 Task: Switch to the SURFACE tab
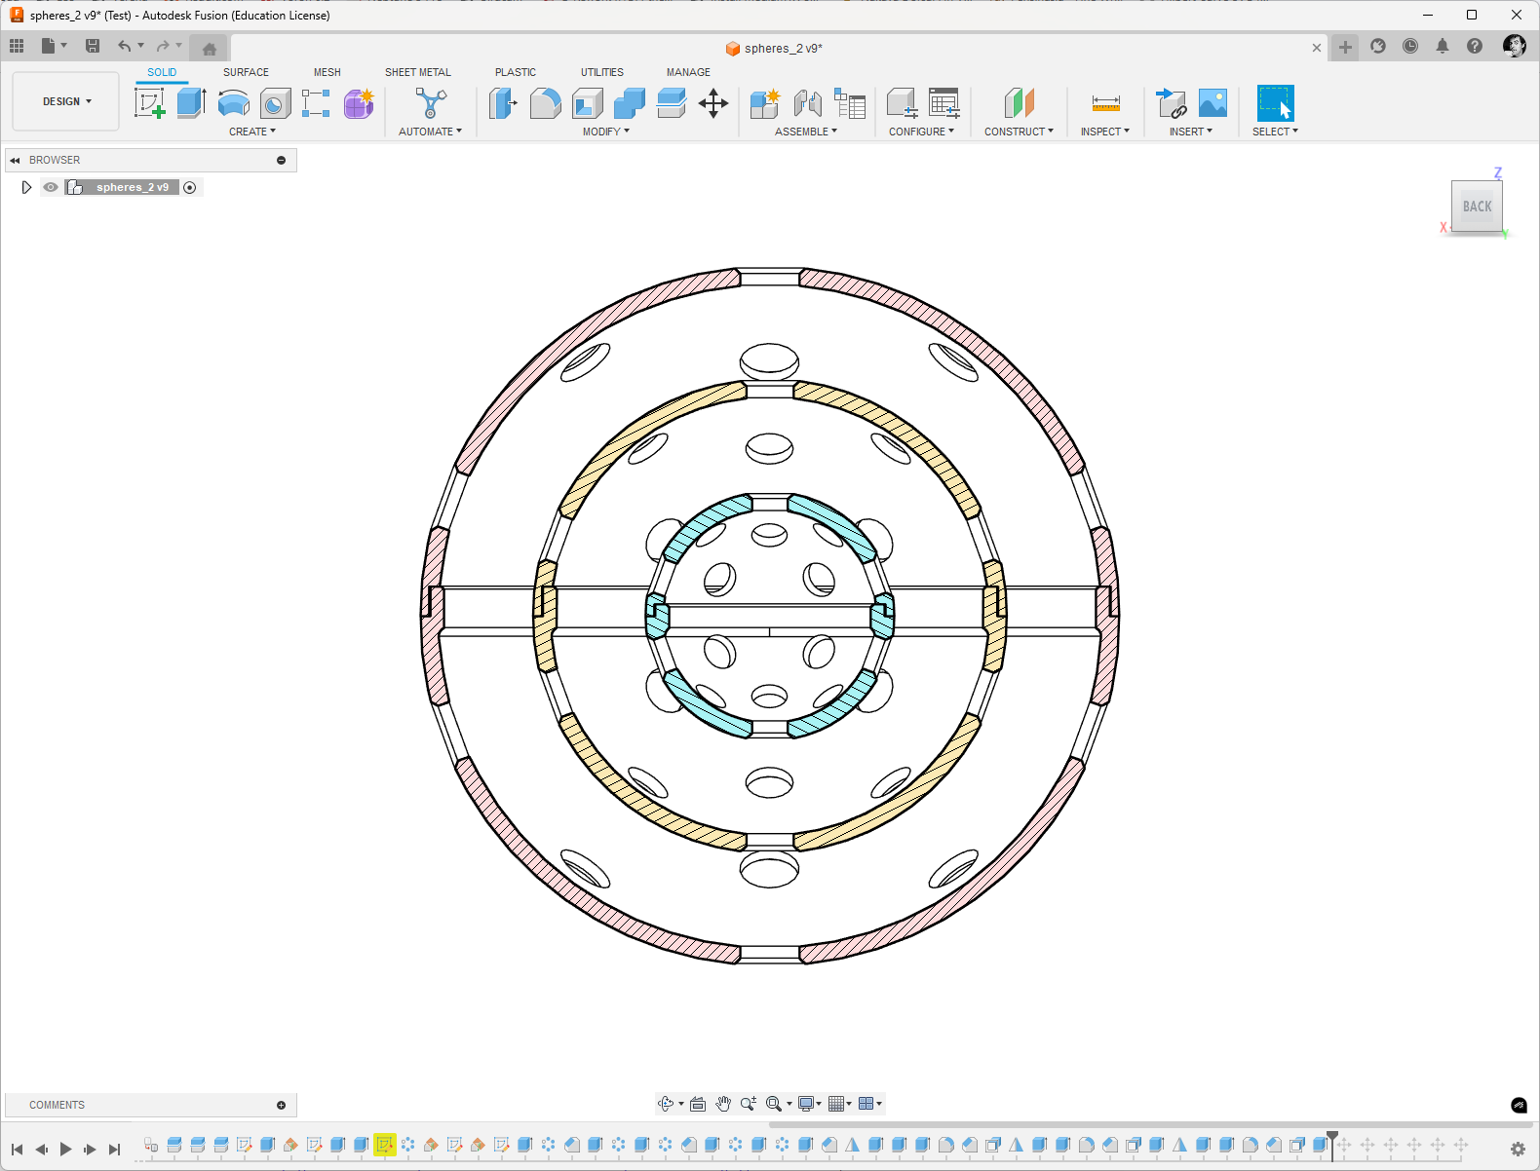click(246, 72)
